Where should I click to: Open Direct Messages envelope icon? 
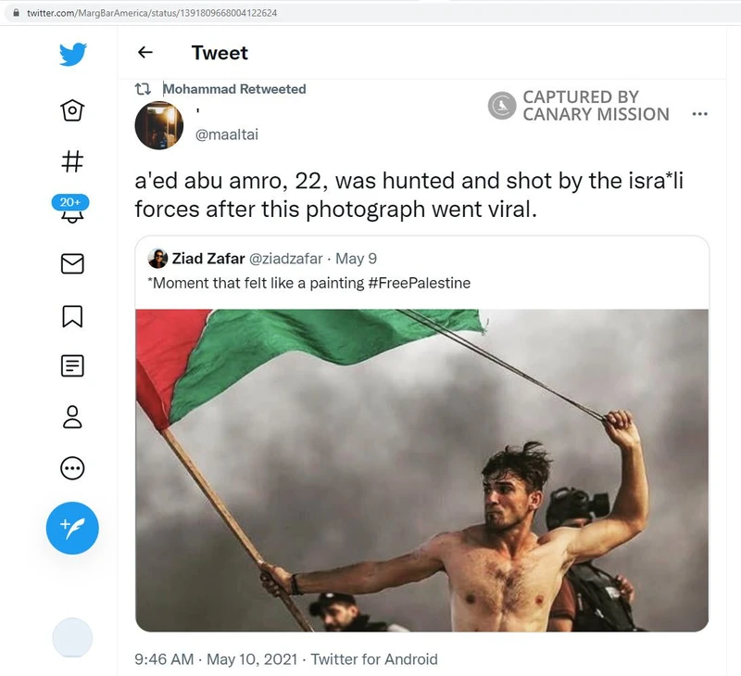point(72,264)
